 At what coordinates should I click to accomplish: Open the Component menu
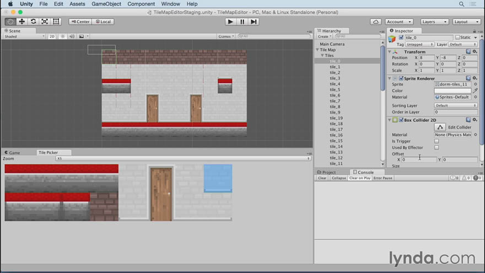pyautogui.click(x=141, y=4)
